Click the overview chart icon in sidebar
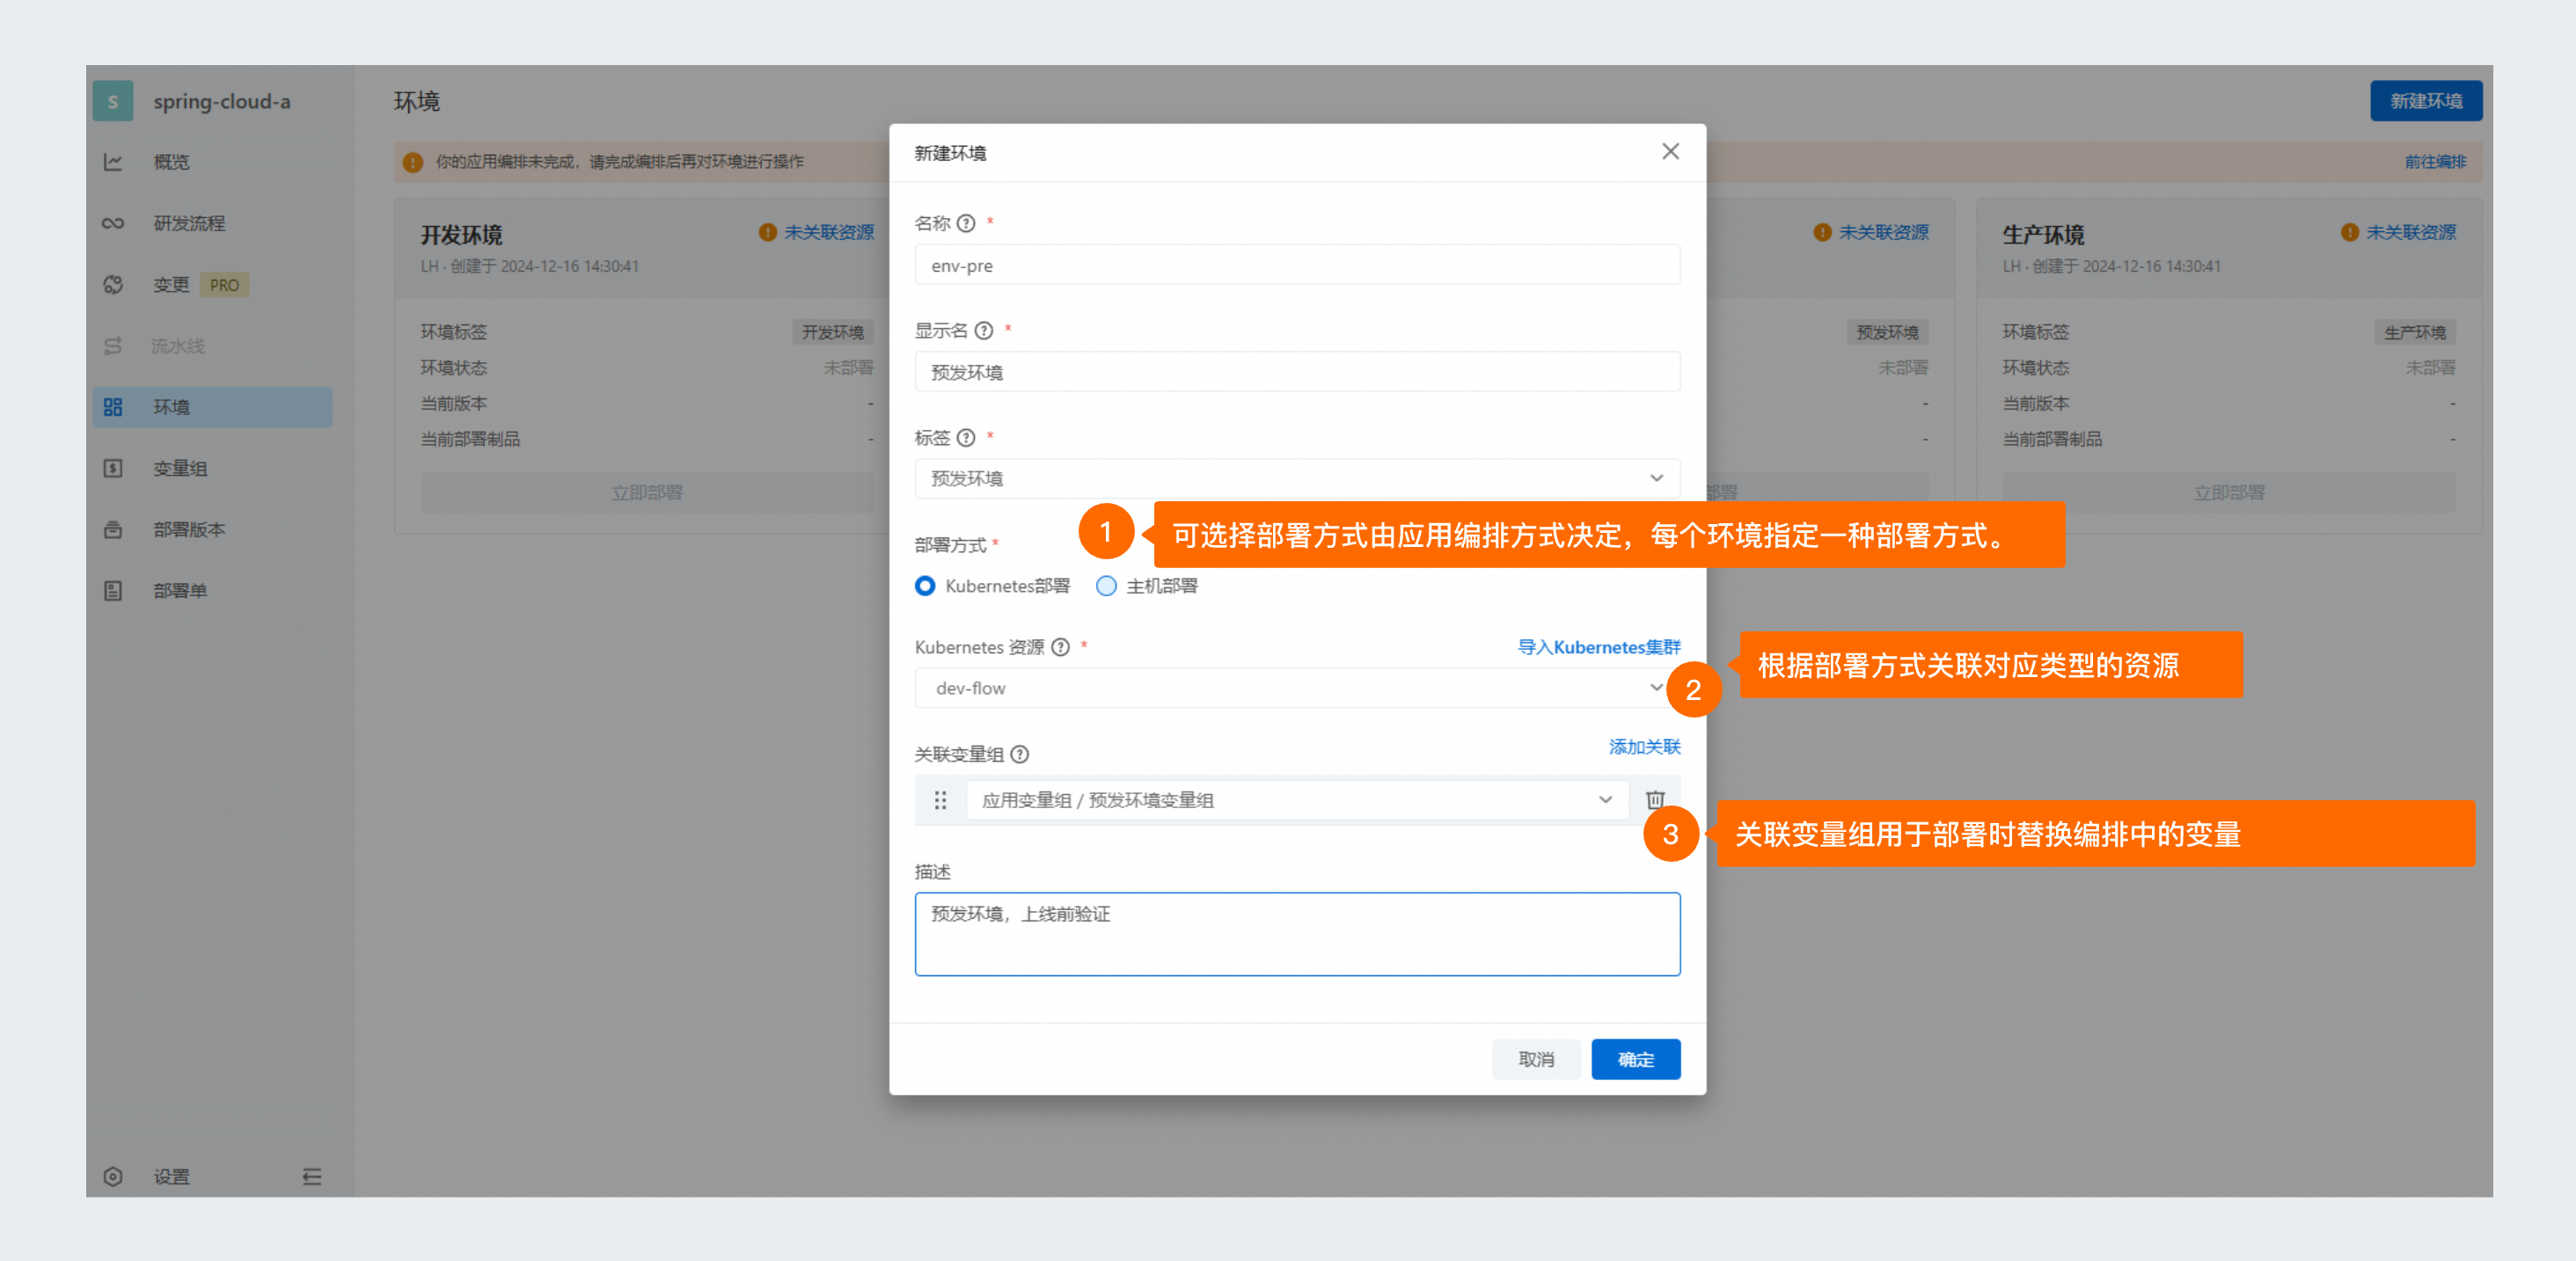 coord(113,162)
